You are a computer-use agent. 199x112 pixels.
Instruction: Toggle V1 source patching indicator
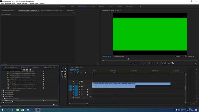click(71, 86)
